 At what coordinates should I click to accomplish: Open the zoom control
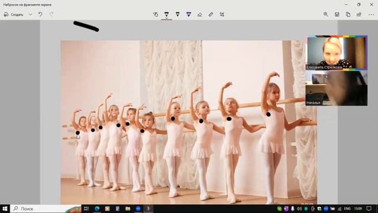[x=326, y=14]
